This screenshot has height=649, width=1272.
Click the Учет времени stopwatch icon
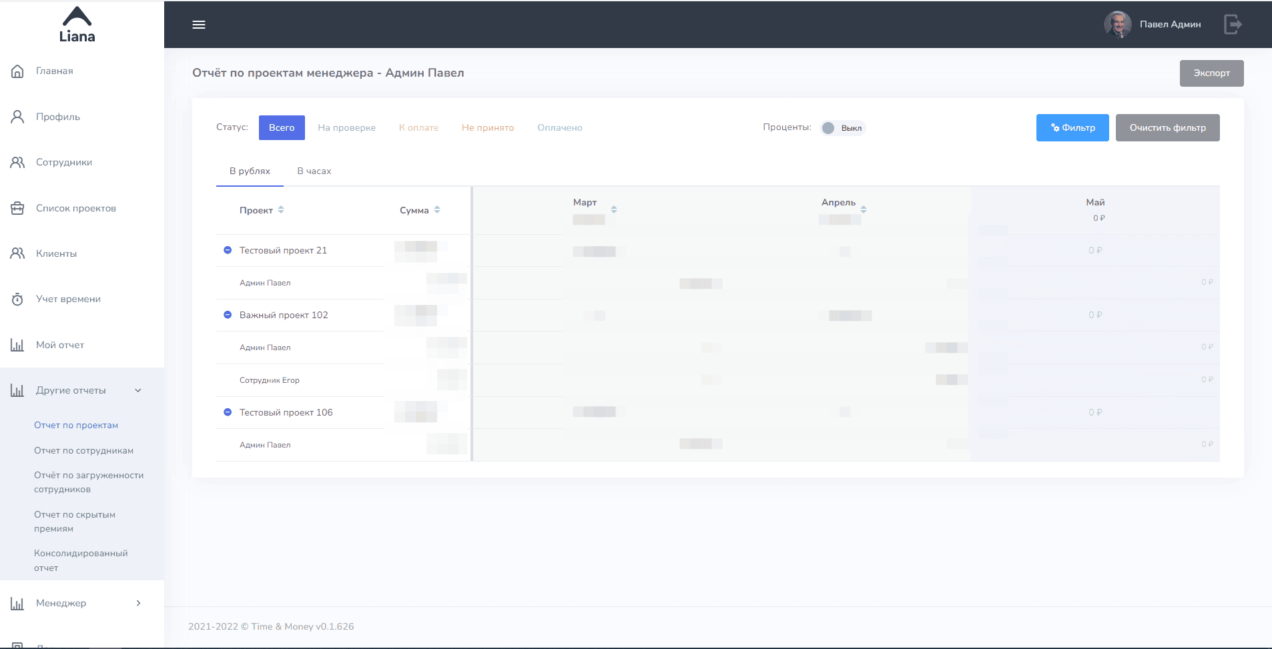17,299
